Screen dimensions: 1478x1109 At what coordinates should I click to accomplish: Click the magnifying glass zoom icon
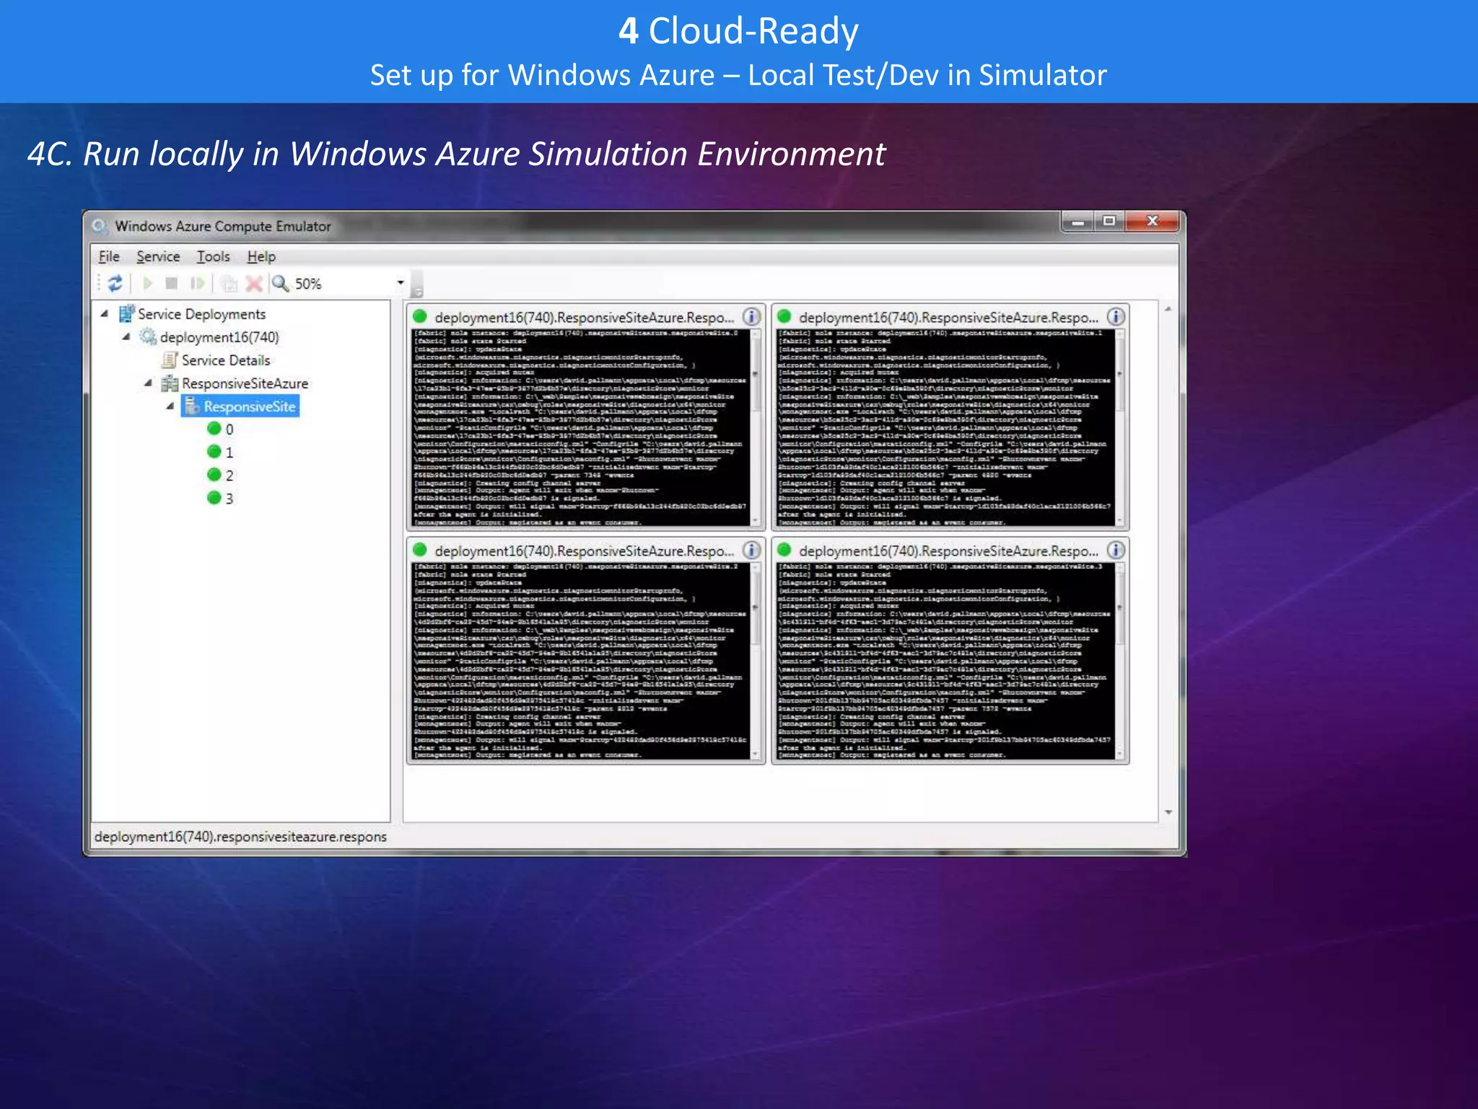(x=280, y=283)
